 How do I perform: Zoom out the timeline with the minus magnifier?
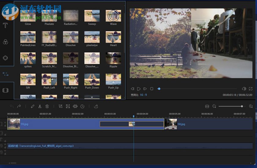click(x=214, y=106)
